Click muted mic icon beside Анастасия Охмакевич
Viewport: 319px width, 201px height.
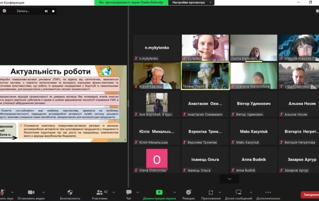click(x=185, y=114)
